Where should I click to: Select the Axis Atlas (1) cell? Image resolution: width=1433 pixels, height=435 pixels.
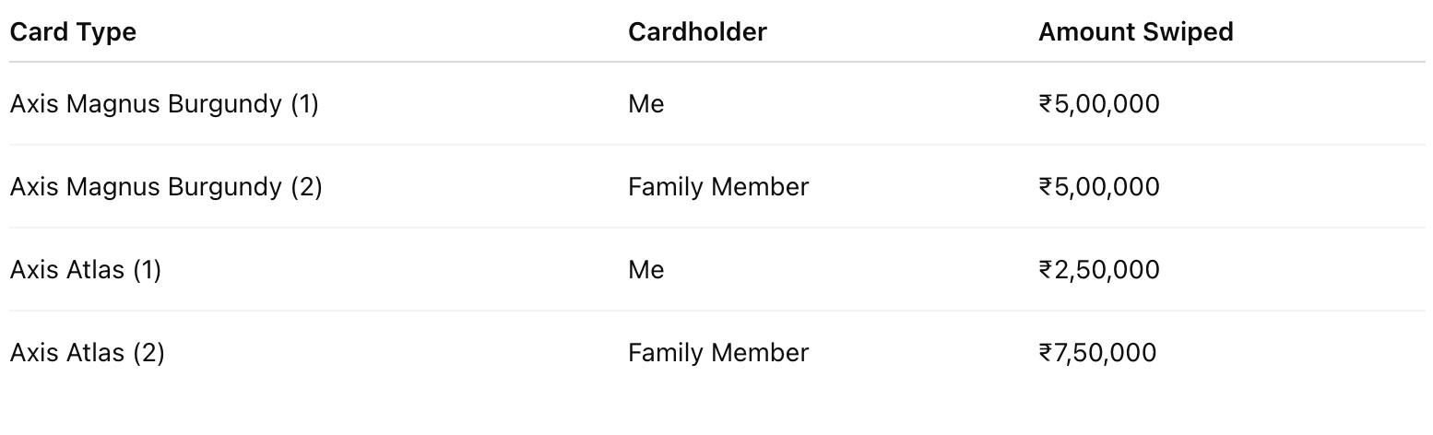(x=86, y=270)
